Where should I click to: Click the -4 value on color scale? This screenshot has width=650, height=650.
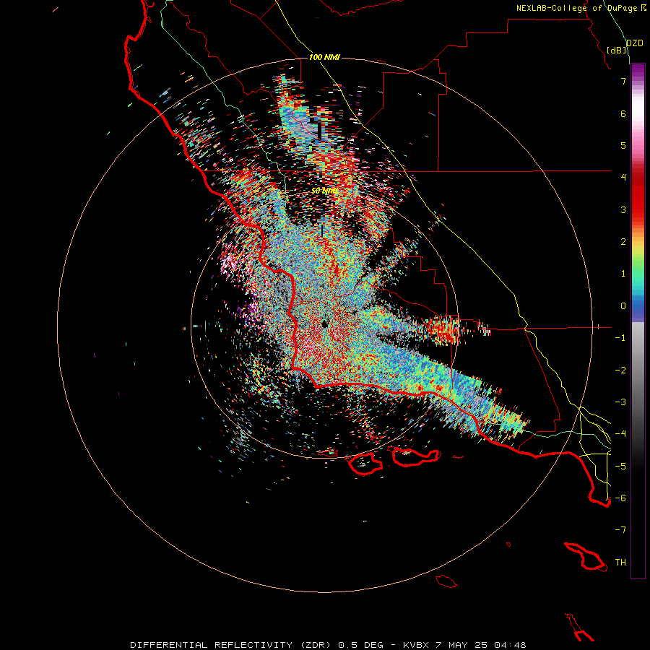(x=620, y=434)
